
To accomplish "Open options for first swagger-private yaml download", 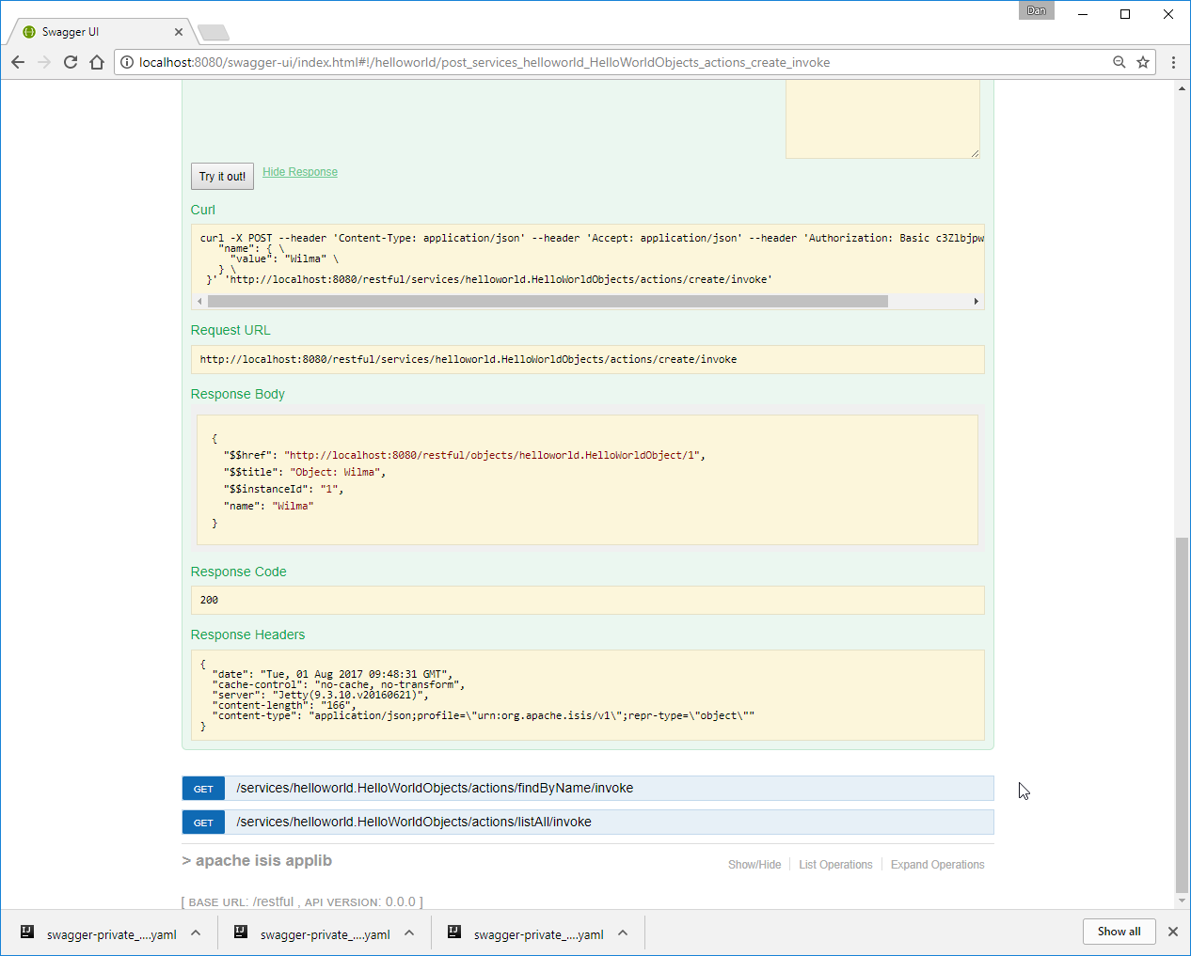I will point(196,933).
